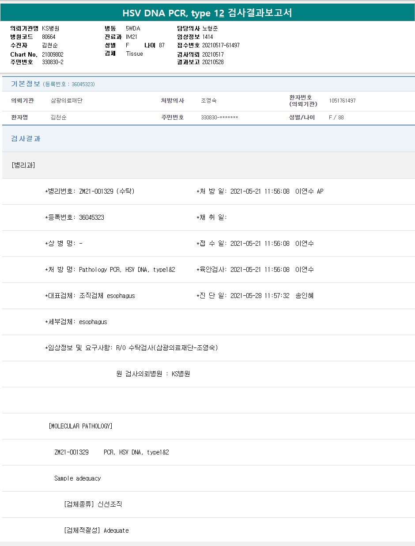
Task: Click the 기본정보 section header
Action: [x=26, y=84]
